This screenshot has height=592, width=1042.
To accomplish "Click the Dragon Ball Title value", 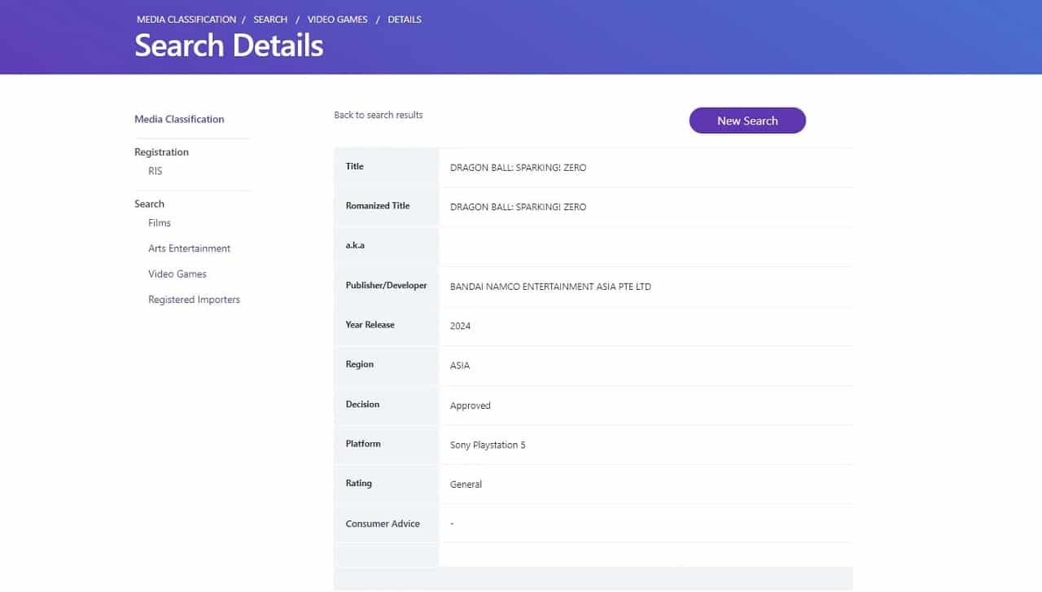I will [x=518, y=168].
